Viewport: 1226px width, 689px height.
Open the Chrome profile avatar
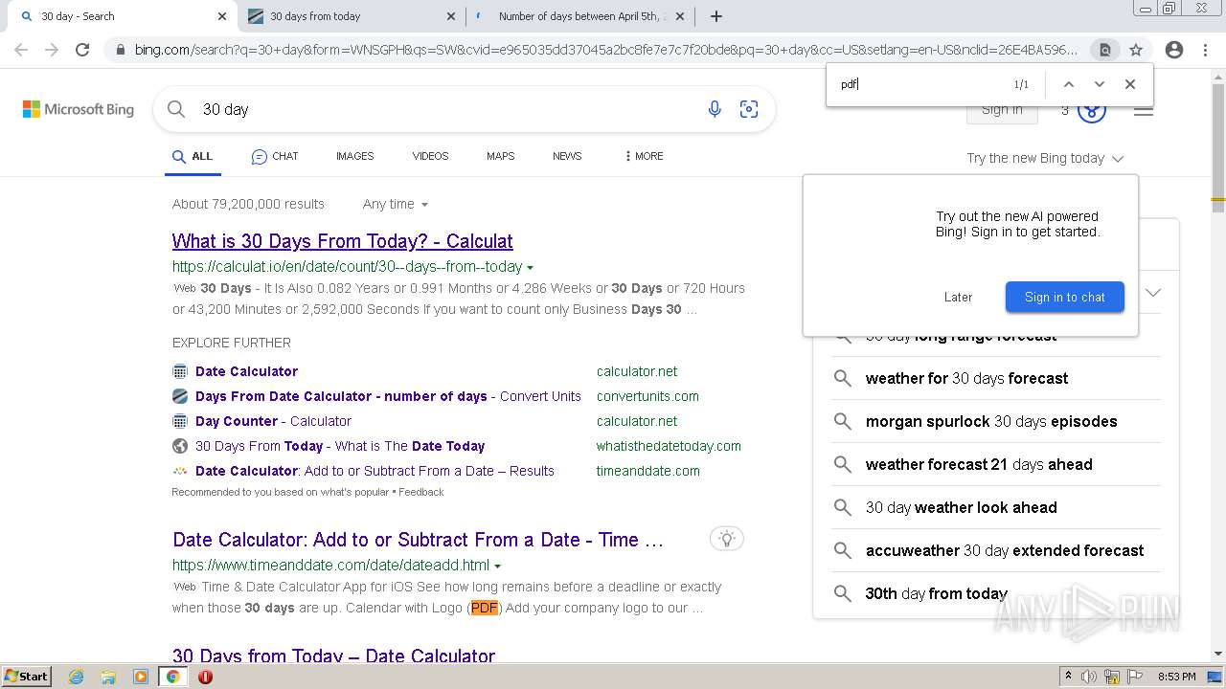pyautogui.click(x=1174, y=50)
